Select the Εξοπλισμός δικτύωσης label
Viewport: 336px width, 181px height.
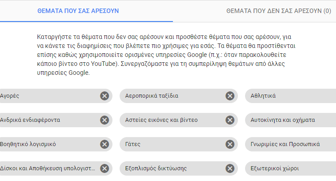pos(156,168)
